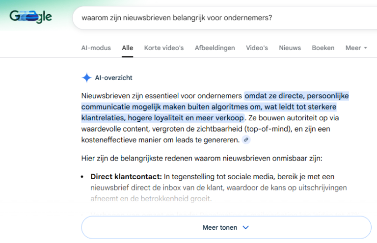
Task: Click the search query input field
Action: coord(224,18)
